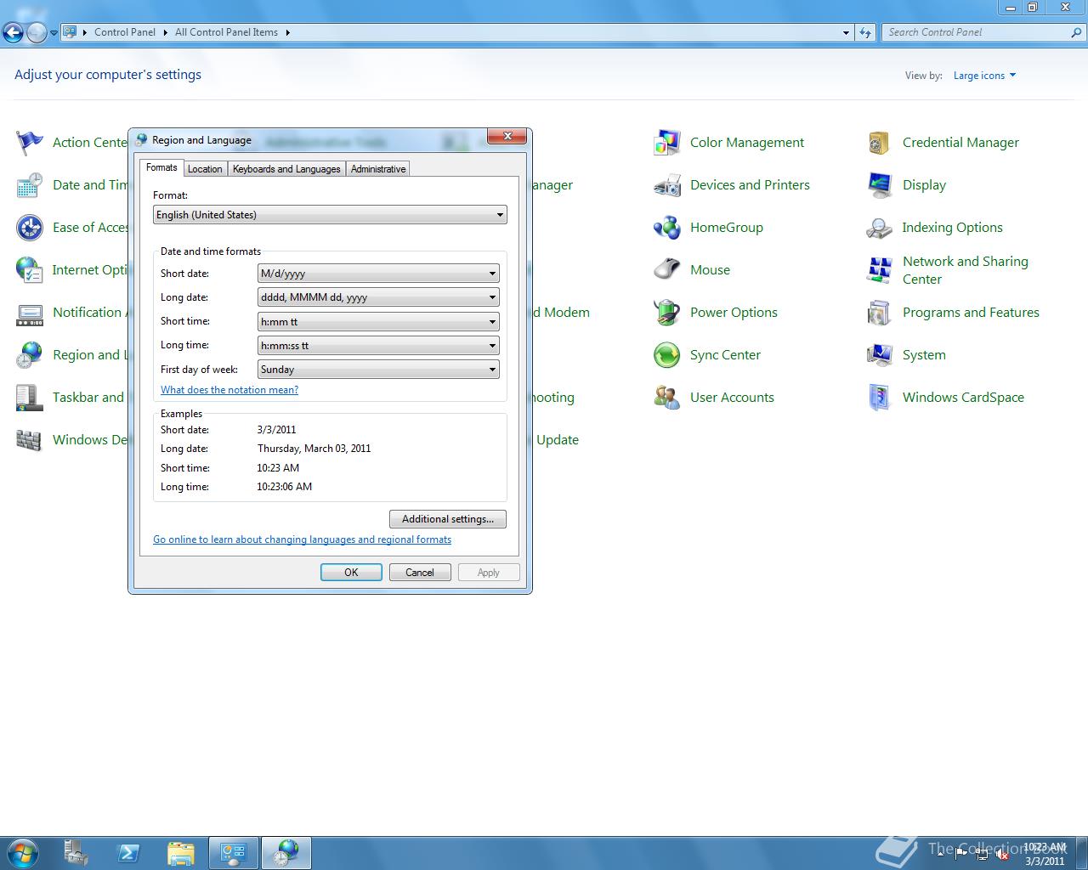Click All Control Panel Items breadcrumb

tap(226, 32)
